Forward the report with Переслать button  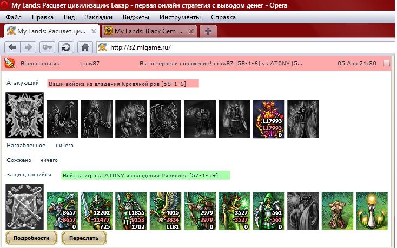pos(84,238)
